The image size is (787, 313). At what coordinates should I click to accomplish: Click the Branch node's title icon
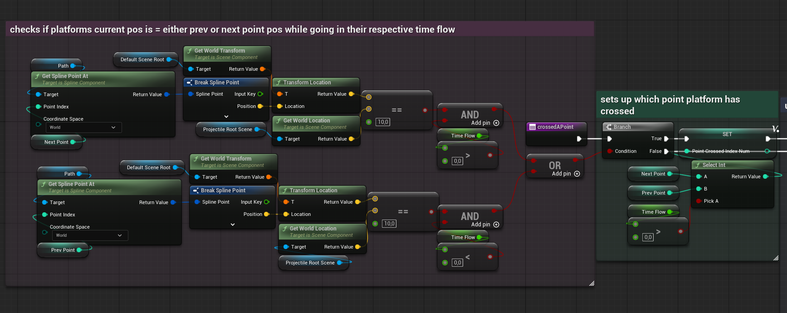pyautogui.click(x=609, y=127)
